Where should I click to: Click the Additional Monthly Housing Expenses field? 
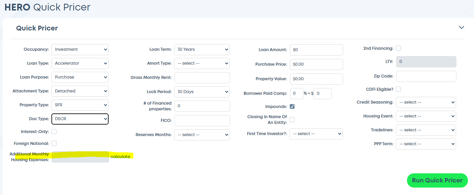(80, 157)
